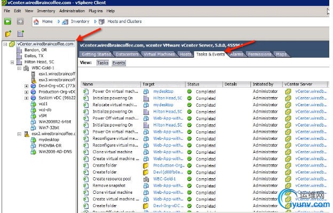The height and width of the screenshot is (213, 333).
Task: Sort by Status column header
Action: coord(204,84)
